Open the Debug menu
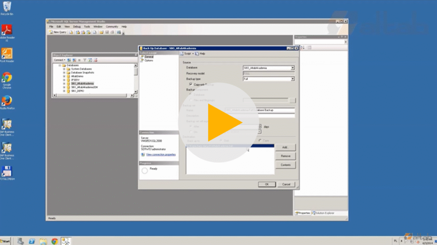Screen dimensions: 437x245 coord(77,27)
